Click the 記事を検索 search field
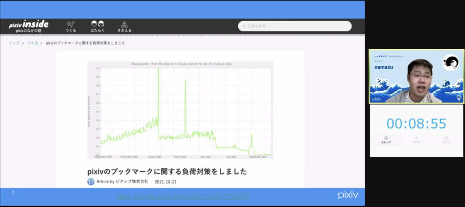Screen dimensions: 465x207 (x=295, y=26)
